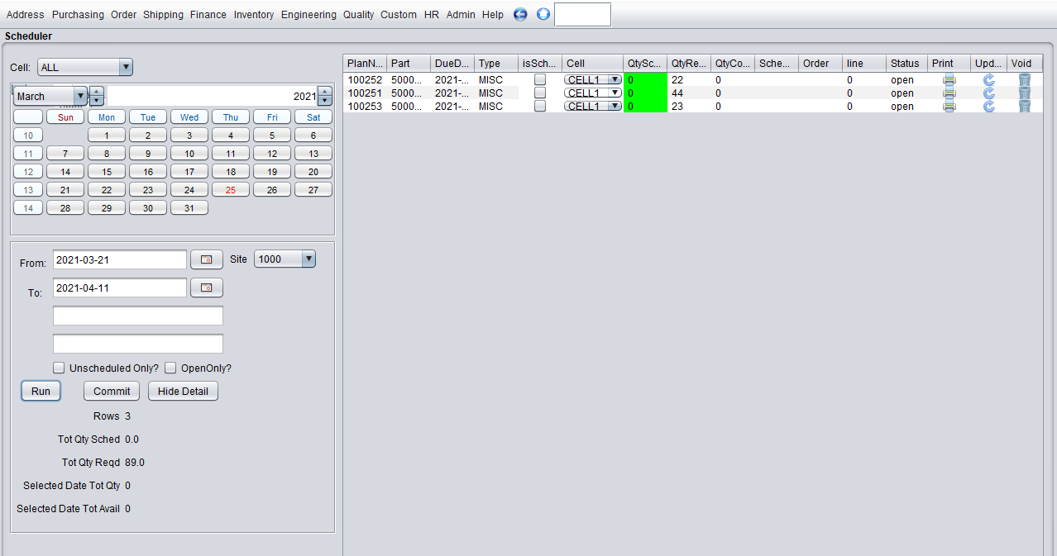Update plan 100253 with its refresh icon
Image resolution: width=1057 pixels, height=556 pixels.
[988, 107]
